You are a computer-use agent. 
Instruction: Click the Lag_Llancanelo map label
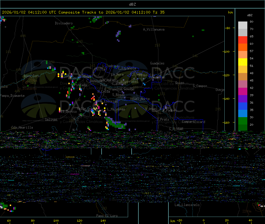pos(187,205)
